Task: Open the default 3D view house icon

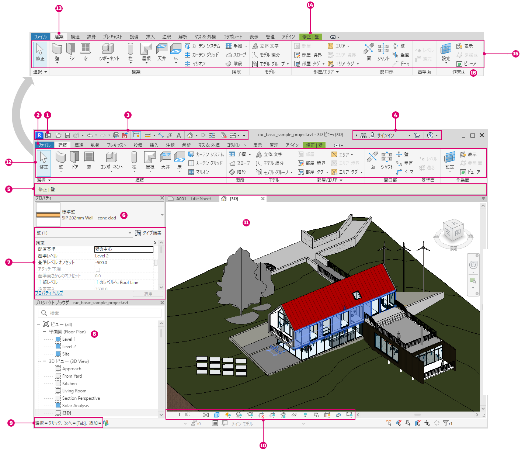Action: (190, 135)
